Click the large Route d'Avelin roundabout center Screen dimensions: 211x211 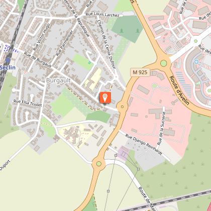(164, 63)
